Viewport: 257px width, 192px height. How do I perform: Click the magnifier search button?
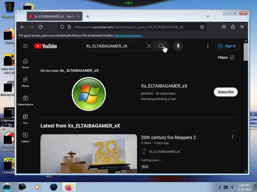click(161, 46)
